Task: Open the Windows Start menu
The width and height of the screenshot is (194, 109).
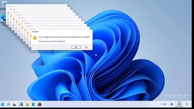Action: [x=2, y=104]
